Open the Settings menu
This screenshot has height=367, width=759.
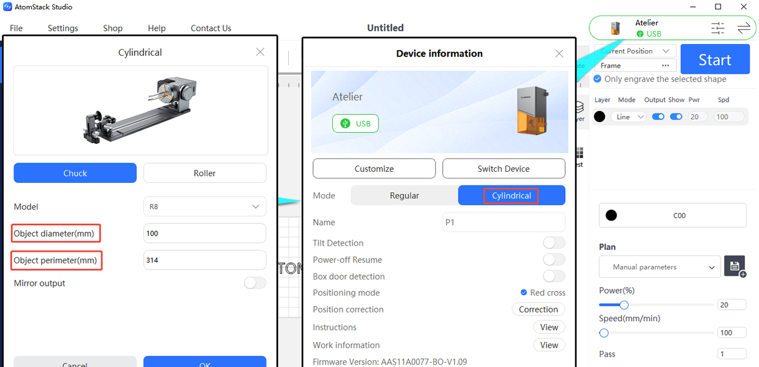63,28
